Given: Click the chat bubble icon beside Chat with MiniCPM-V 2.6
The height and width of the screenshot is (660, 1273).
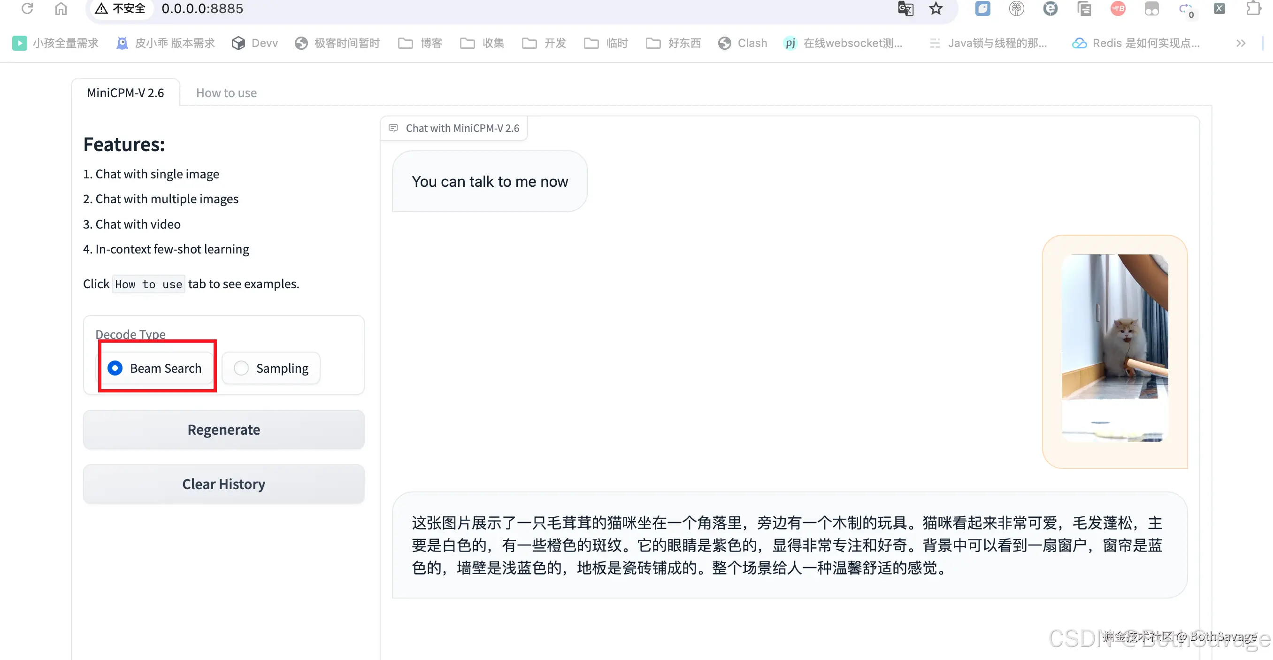Looking at the screenshot, I should [394, 128].
